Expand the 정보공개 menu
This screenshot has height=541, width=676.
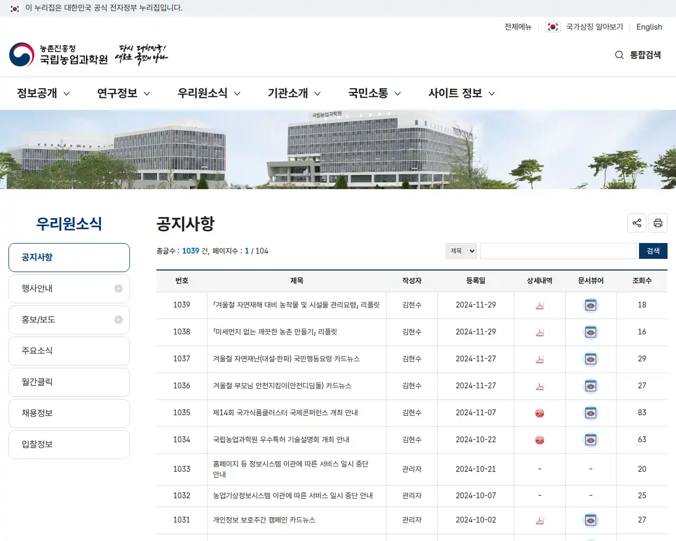(x=43, y=94)
